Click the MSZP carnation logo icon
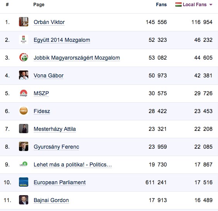This screenshot has height=211, width=218. pos(24,93)
